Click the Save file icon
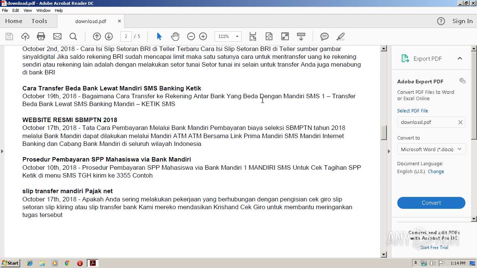The height and width of the screenshot is (268, 477). click(9, 36)
